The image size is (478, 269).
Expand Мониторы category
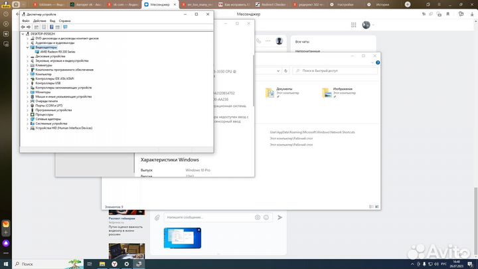click(x=27, y=92)
